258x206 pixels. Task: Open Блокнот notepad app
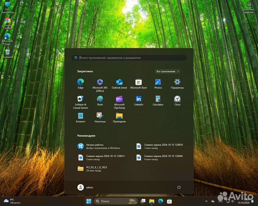coord(81,117)
